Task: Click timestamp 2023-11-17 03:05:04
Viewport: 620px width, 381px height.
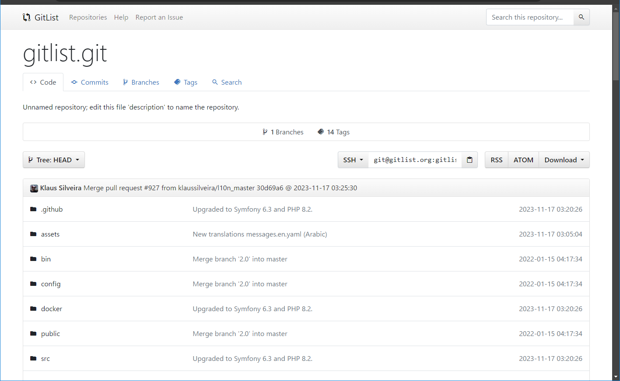Action: tap(550, 234)
